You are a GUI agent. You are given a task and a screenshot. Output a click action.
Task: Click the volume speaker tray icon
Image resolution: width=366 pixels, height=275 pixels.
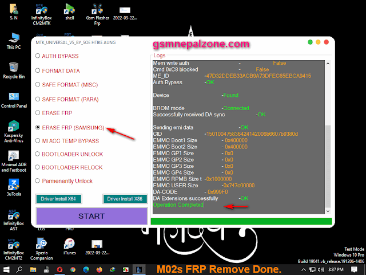[321, 270]
